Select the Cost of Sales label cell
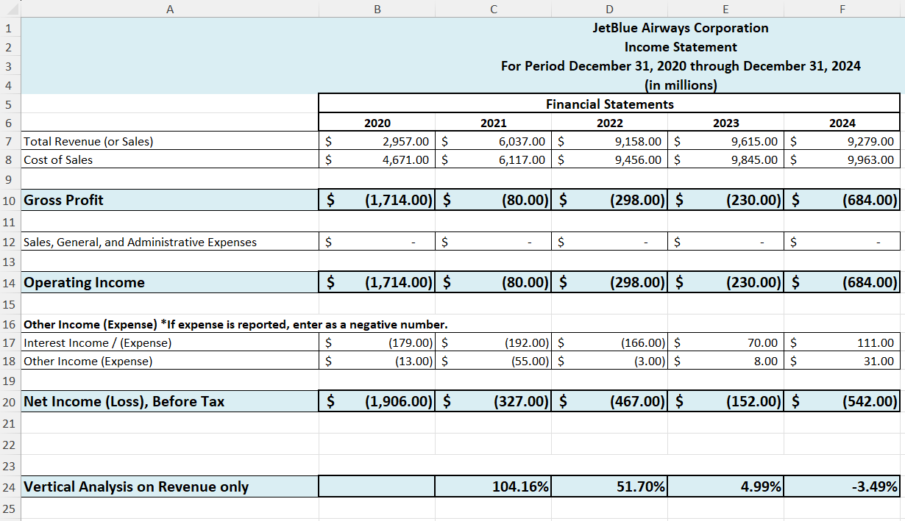Screen dimensions: 905x521 click(x=169, y=159)
